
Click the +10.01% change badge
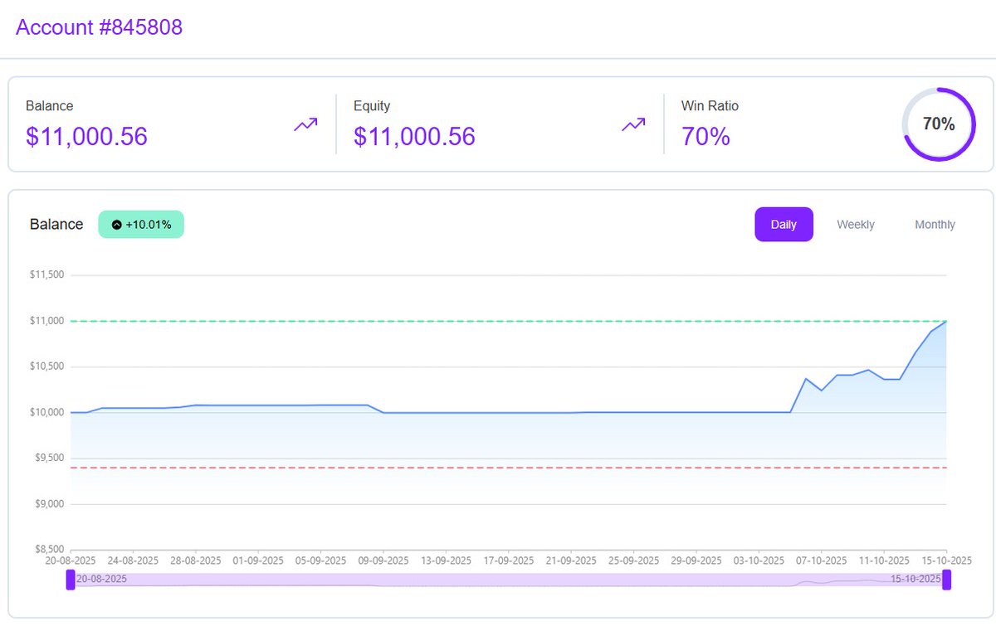pos(141,225)
